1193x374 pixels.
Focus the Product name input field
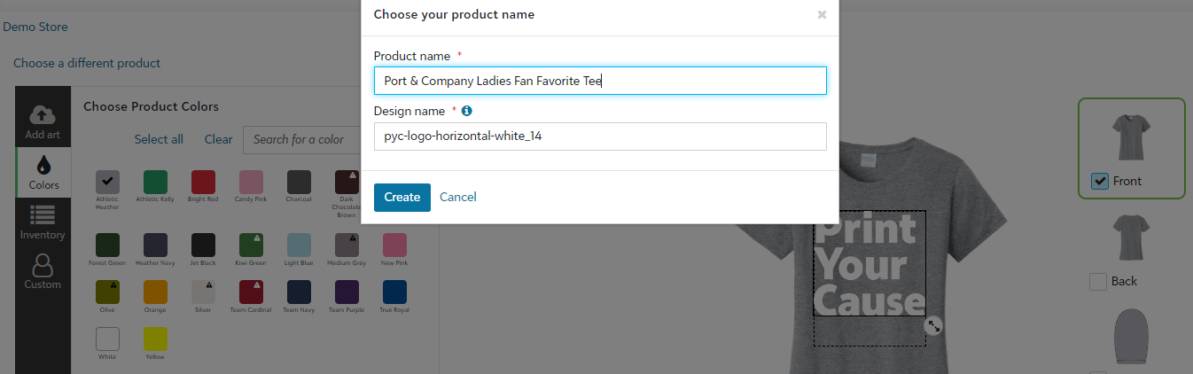[600, 81]
